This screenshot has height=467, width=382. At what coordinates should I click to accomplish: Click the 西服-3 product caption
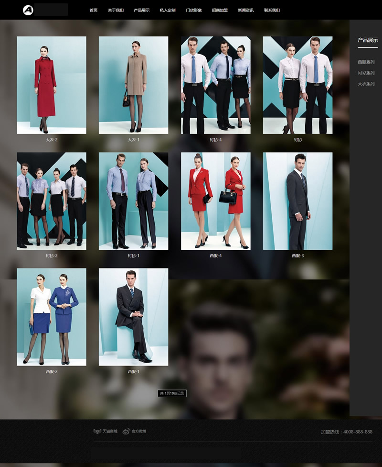point(298,256)
